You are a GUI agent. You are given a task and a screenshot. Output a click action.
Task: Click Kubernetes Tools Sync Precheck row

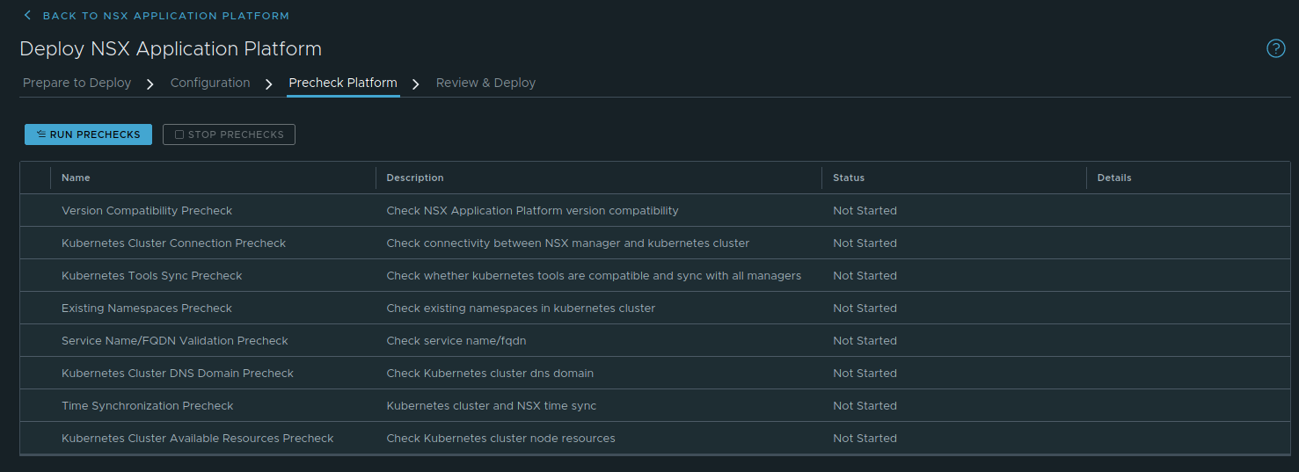click(151, 276)
